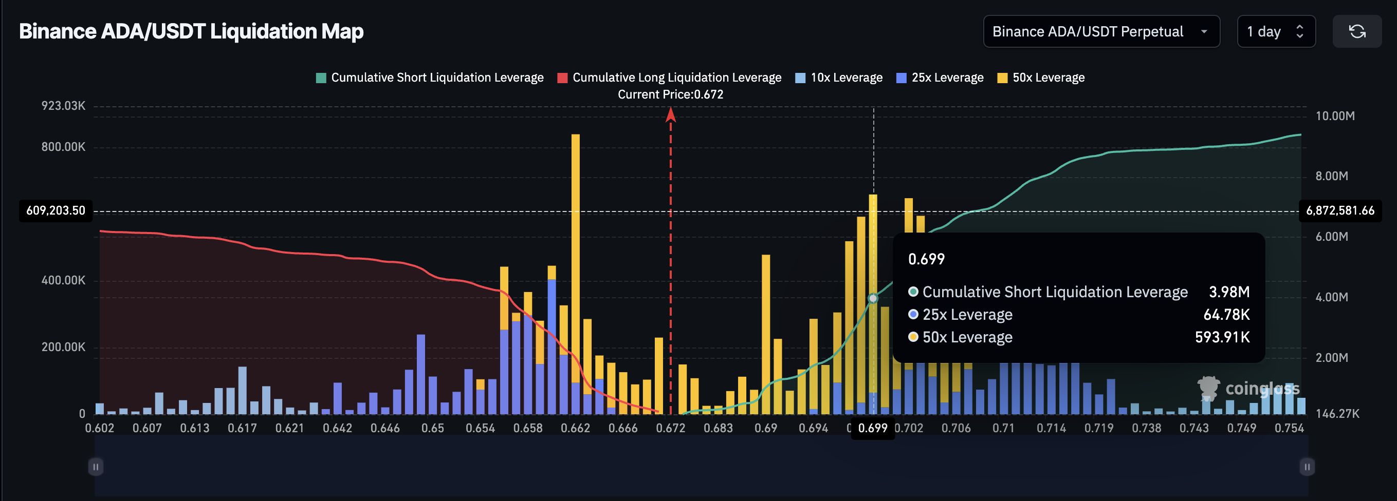The width and height of the screenshot is (1397, 501).
Task: Open the Binance ADA/USDT Perpetual dropdown
Action: [x=1101, y=31]
